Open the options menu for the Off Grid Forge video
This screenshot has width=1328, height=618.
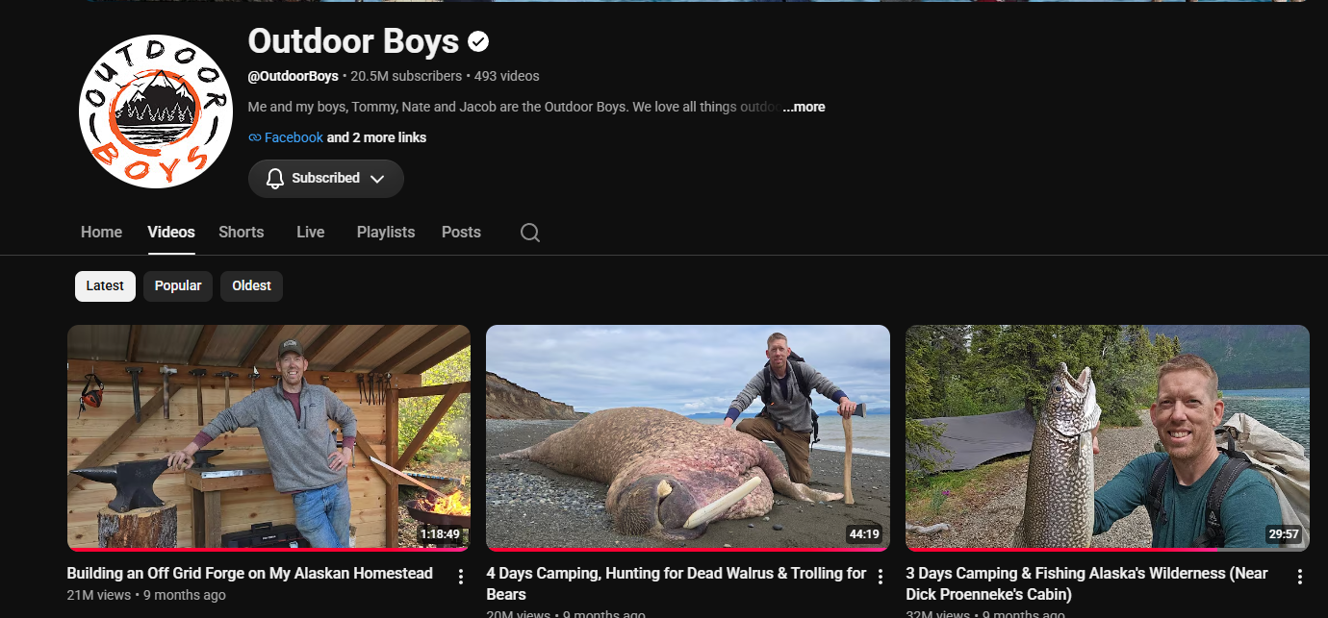[461, 577]
